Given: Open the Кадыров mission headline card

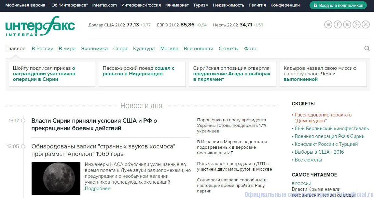Looking at the screenshot, I should tap(323, 74).
